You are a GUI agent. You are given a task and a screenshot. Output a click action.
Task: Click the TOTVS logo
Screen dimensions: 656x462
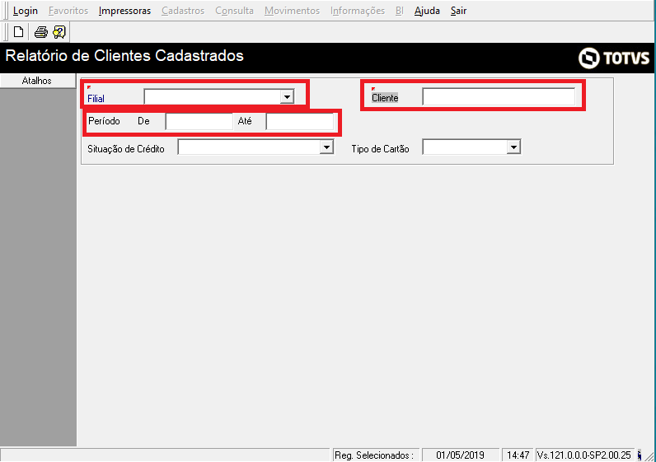click(x=614, y=58)
